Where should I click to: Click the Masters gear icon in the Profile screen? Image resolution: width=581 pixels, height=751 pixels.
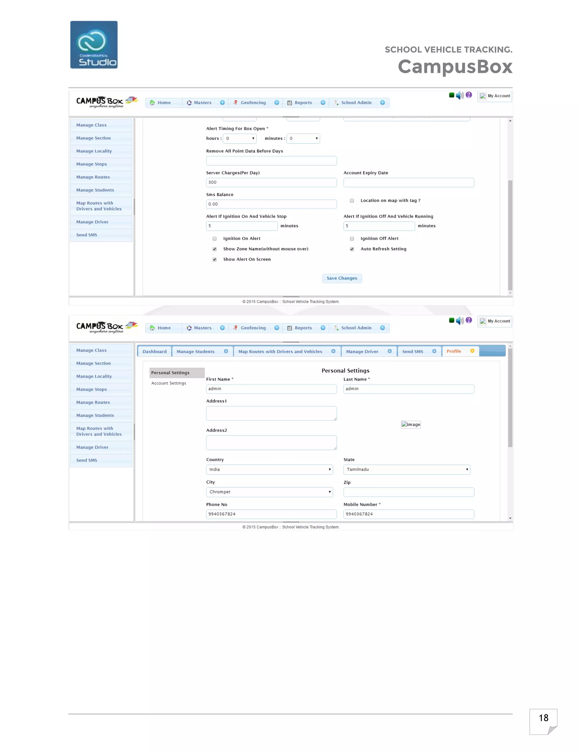[x=189, y=328]
